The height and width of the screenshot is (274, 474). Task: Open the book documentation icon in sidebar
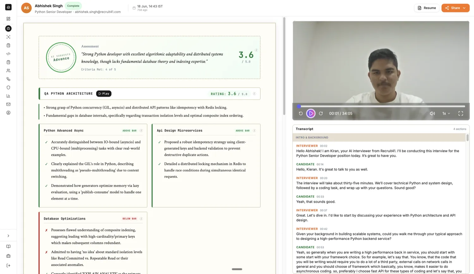tap(8, 247)
